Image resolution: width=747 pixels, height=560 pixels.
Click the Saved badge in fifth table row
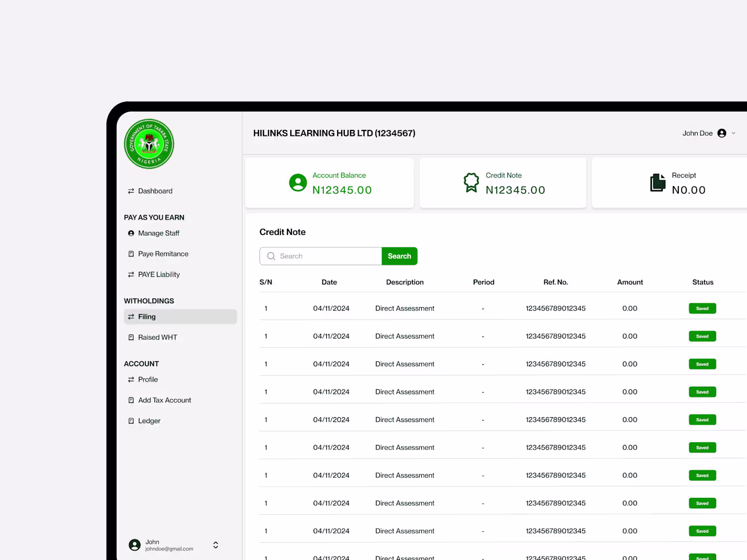pyautogui.click(x=702, y=420)
